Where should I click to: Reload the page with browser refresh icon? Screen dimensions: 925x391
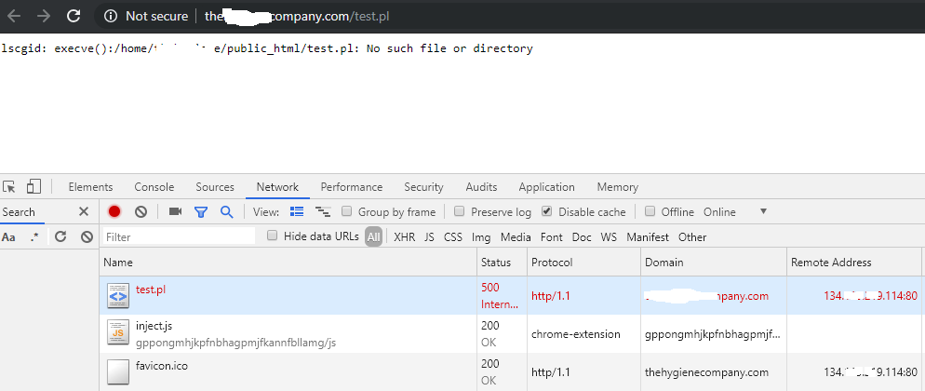coord(73,16)
